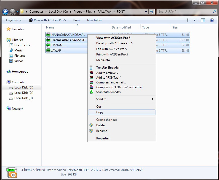Image resolution: width=219 pixels, height=180 pixels.
Task: Click the search magnifier icon
Action: click(x=214, y=12)
